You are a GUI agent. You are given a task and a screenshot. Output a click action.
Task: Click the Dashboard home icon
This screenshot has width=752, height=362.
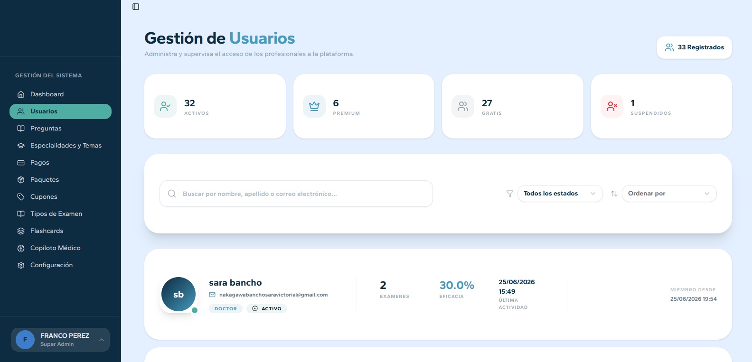tap(21, 94)
